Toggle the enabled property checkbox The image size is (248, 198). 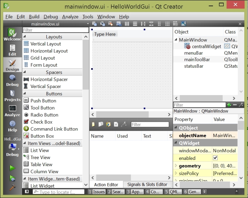(x=215, y=158)
